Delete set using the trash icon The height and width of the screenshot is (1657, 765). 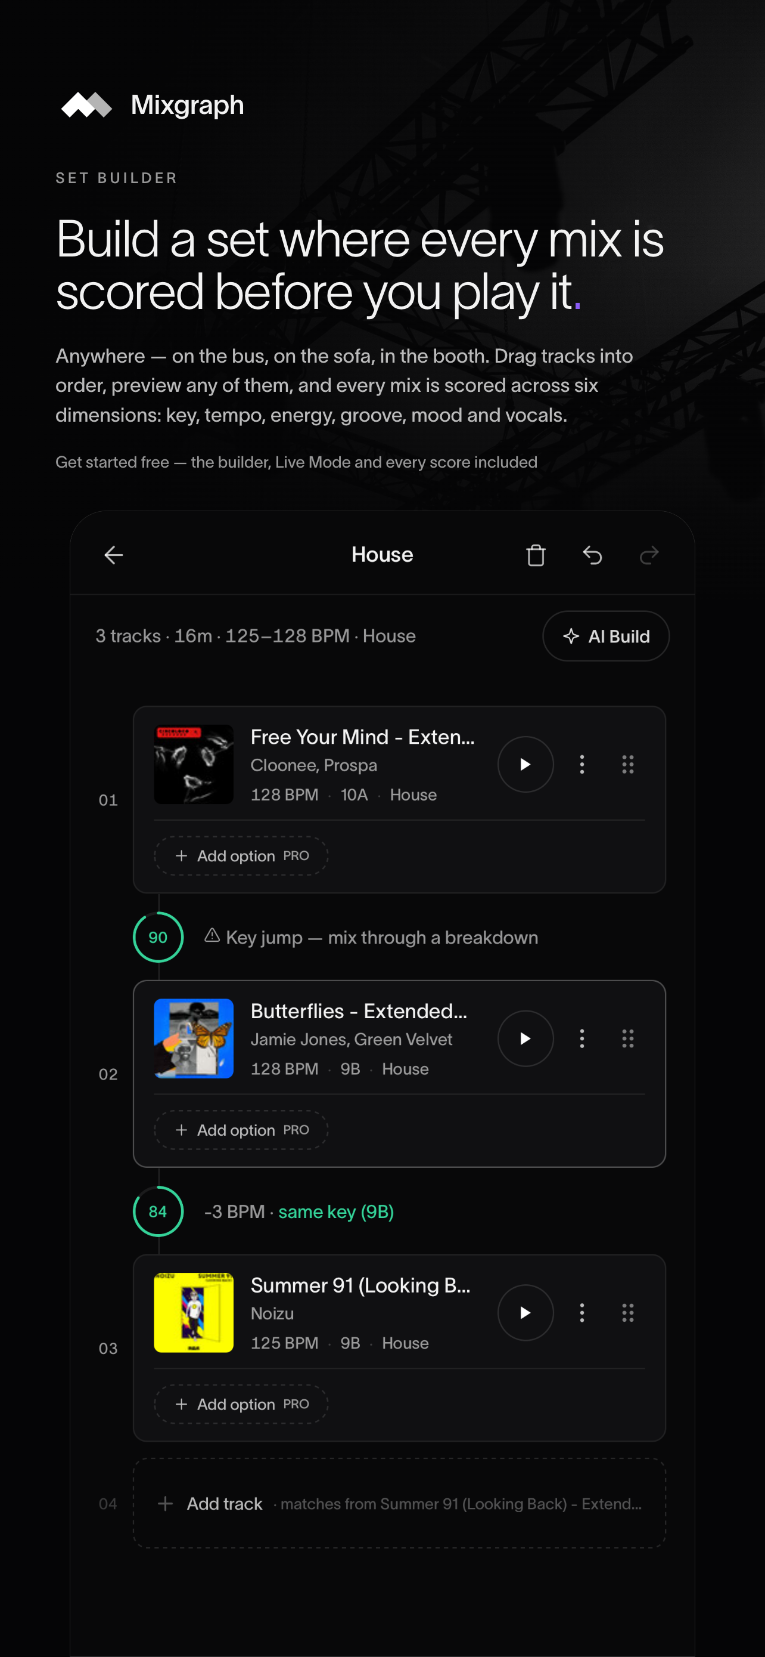(x=536, y=555)
